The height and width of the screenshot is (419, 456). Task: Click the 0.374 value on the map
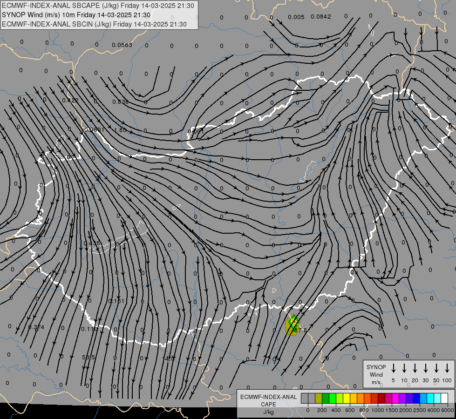pos(36,327)
